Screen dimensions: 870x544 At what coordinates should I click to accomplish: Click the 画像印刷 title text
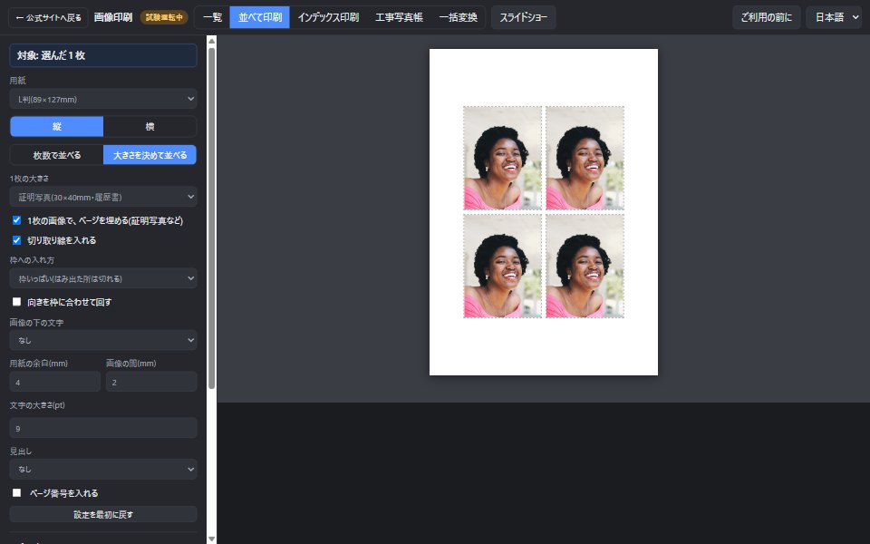pyautogui.click(x=113, y=18)
